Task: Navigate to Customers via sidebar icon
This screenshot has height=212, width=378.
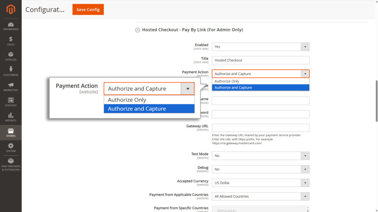Action: tap(11, 71)
